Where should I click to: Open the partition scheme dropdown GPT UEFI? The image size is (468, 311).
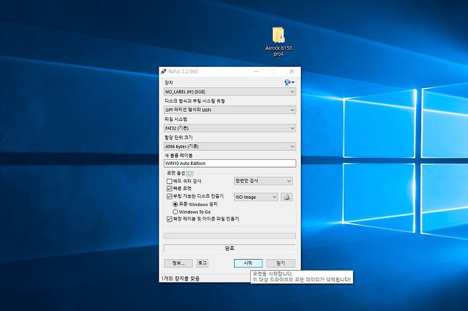(x=230, y=110)
